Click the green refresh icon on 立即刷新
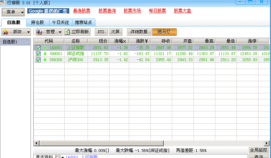 tap(67, 32)
